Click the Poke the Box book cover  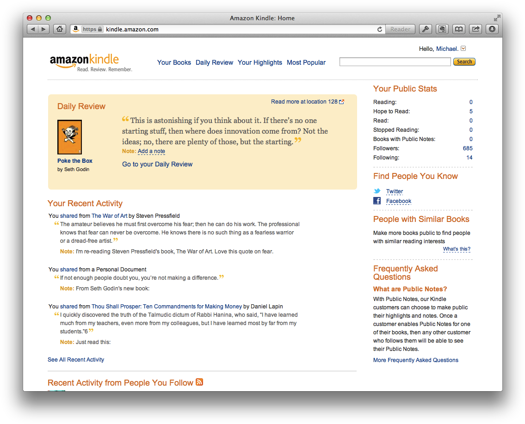pyautogui.click(x=70, y=137)
